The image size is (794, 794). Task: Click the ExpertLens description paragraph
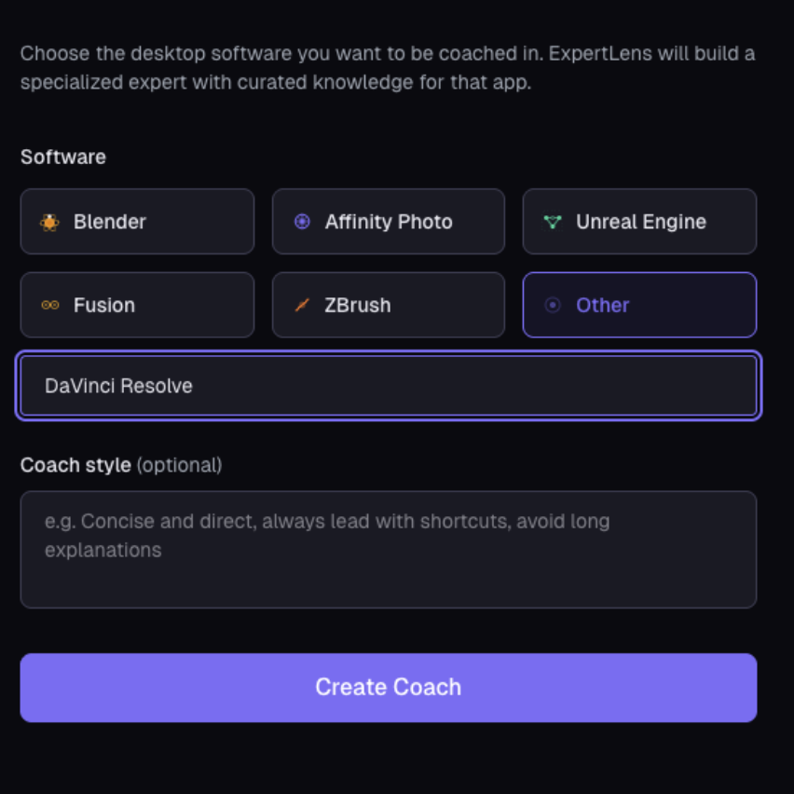click(388, 67)
